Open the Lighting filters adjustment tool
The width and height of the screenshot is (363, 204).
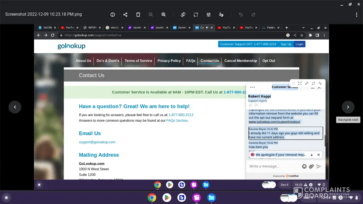tap(209, 15)
